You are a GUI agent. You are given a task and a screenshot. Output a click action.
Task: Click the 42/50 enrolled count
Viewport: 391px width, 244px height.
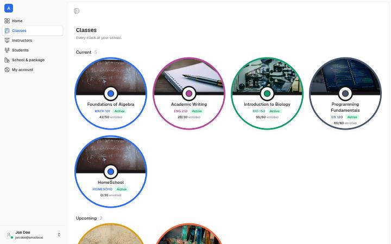[111, 117]
